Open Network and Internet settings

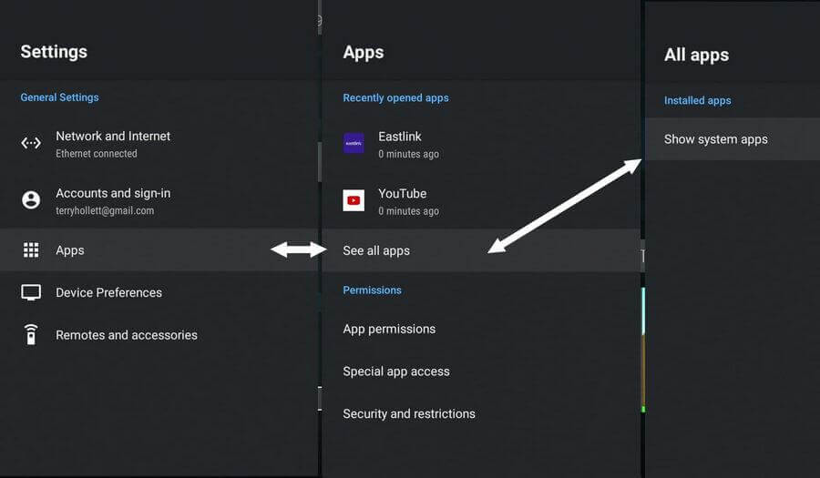click(113, 137)
